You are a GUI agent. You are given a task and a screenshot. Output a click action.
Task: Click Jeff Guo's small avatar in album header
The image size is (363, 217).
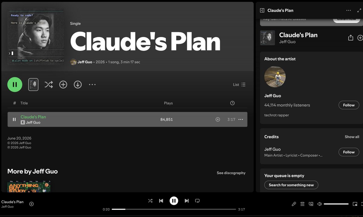[x=73, y=62]
